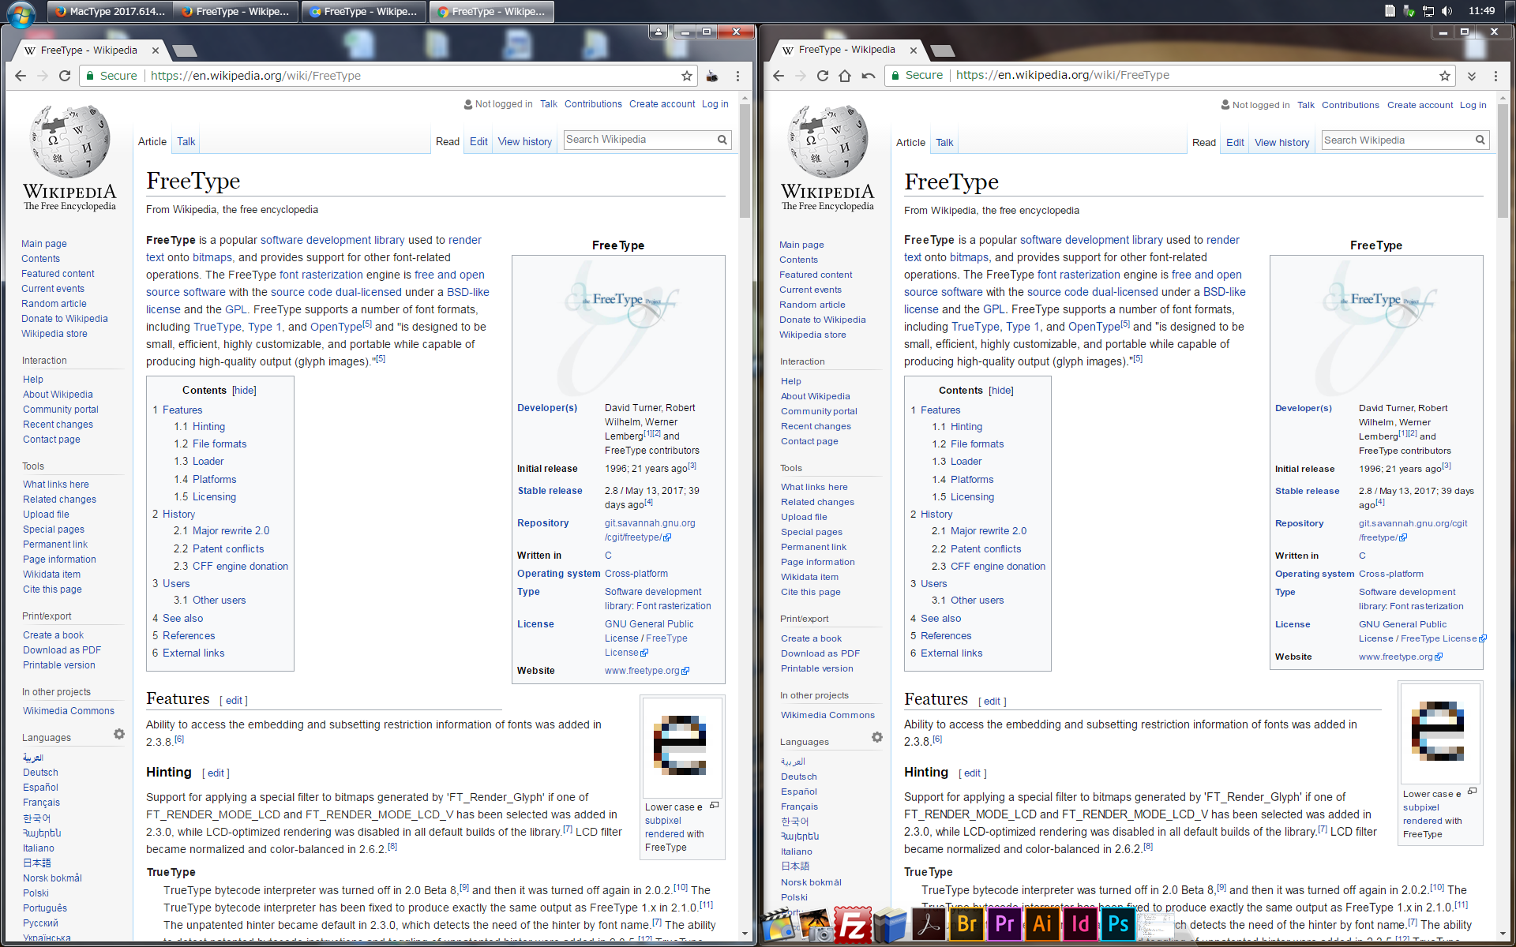Open the Hinting contents link in left window

(x=208, y=427)
